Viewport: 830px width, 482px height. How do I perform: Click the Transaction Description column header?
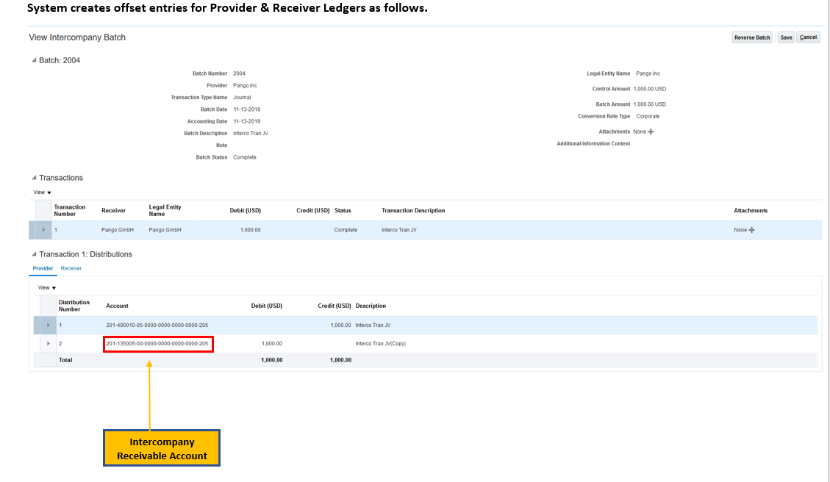tap(413, 210)
